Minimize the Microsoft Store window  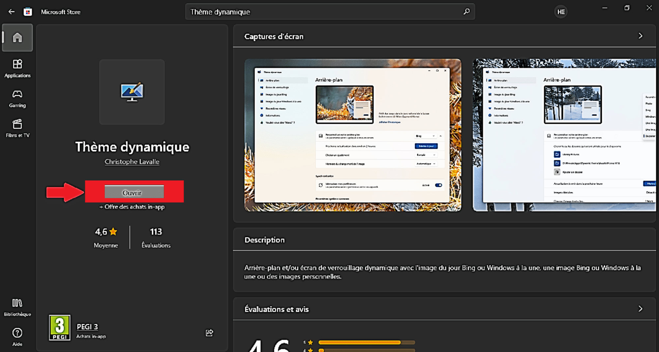[605, 8]
